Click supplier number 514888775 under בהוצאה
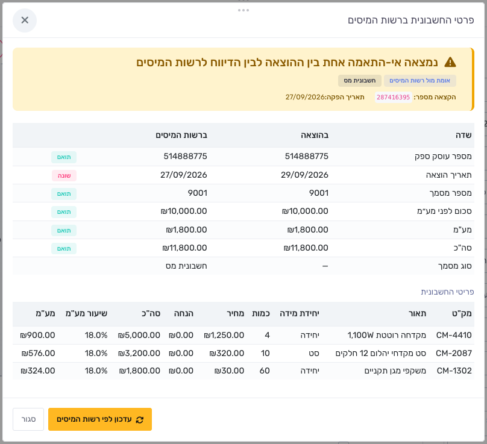487x444 pixels. pos(307,156)
